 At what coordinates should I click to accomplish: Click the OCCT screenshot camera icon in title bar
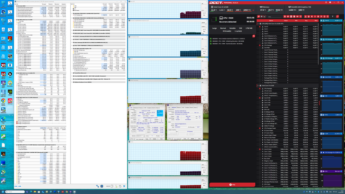[x=330, y=2]
